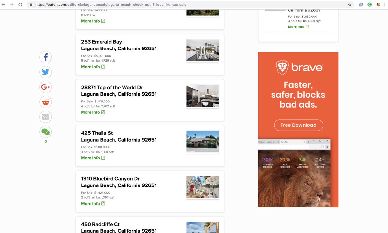Screen dimensions: 388x233
Task: Open More Info for 425 Thalia St
Action: coord(93,158)
